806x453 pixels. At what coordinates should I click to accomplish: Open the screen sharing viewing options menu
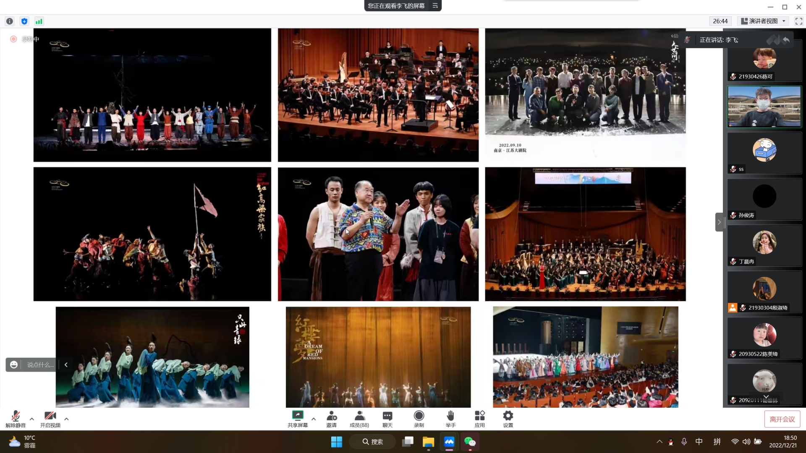point(435,6)
